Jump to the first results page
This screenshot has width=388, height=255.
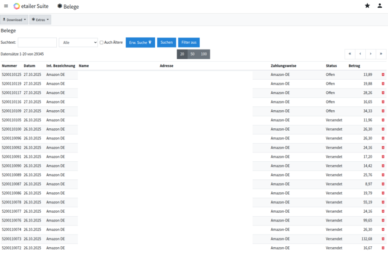coord(350,54)
